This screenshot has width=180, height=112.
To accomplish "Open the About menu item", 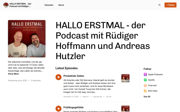I will pos(61,5).
